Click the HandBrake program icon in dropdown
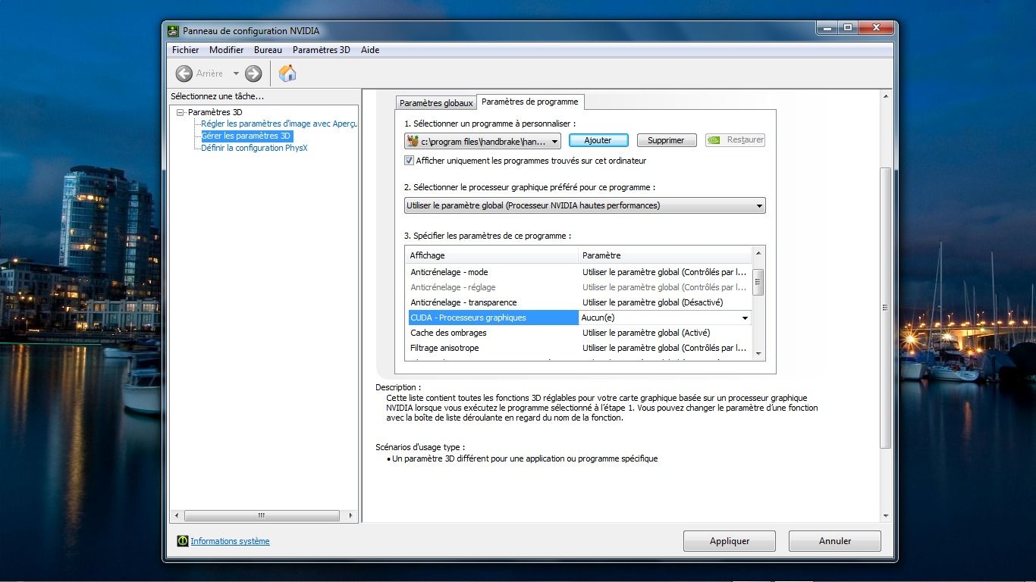Viewport: 1036px width, 582px height. point(413,140)
